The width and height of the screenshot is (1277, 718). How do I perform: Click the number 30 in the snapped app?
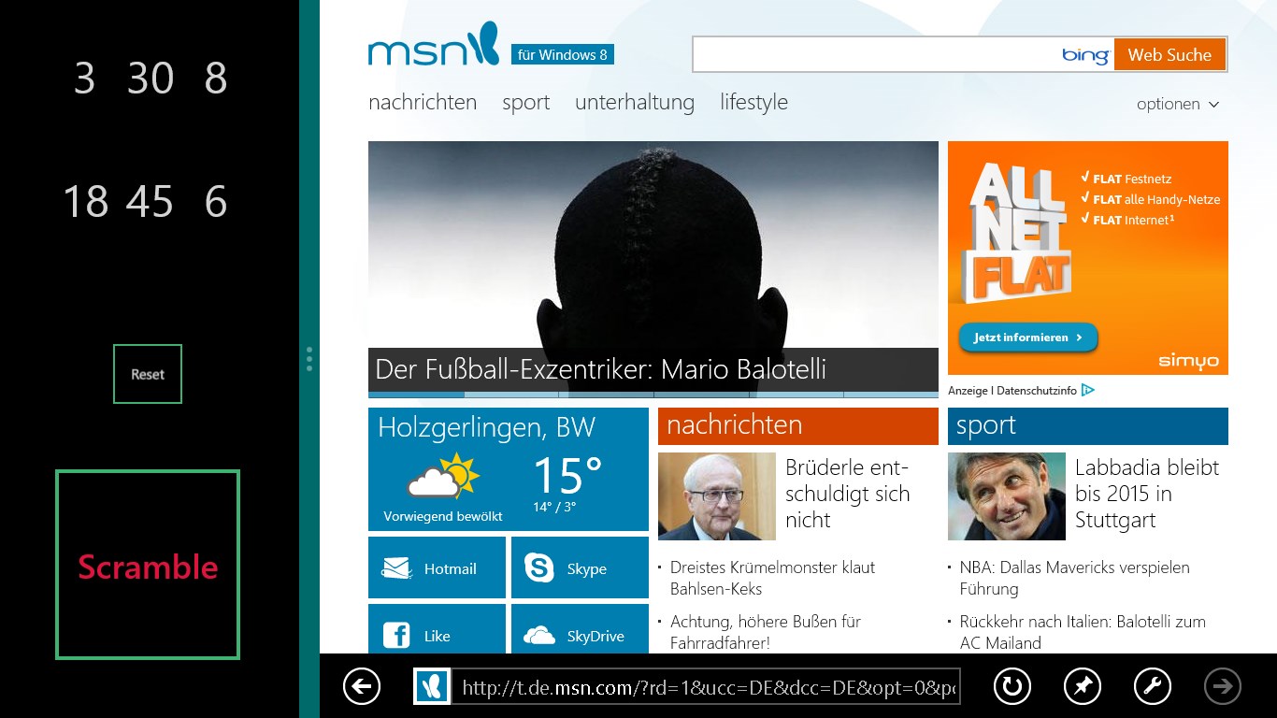pyautogui.click(x=151, y=79)
